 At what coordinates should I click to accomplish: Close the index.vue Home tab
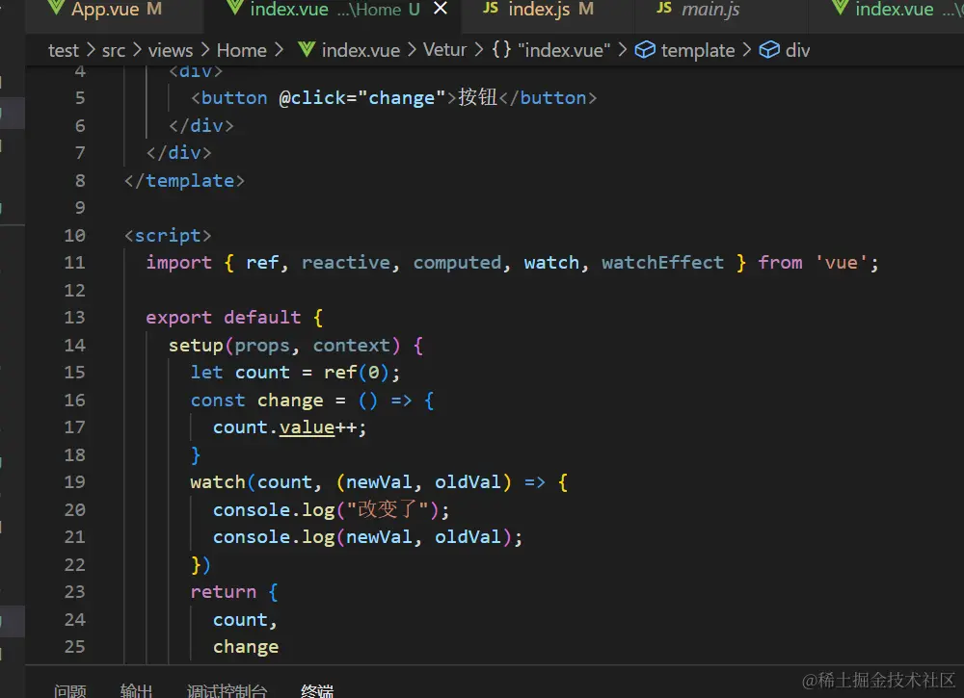tap(441, 9)
